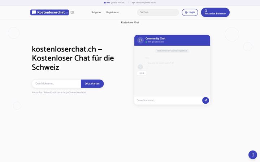
Task: Click the kostenloserchat.ch main heading
Action: pos(73,58)
